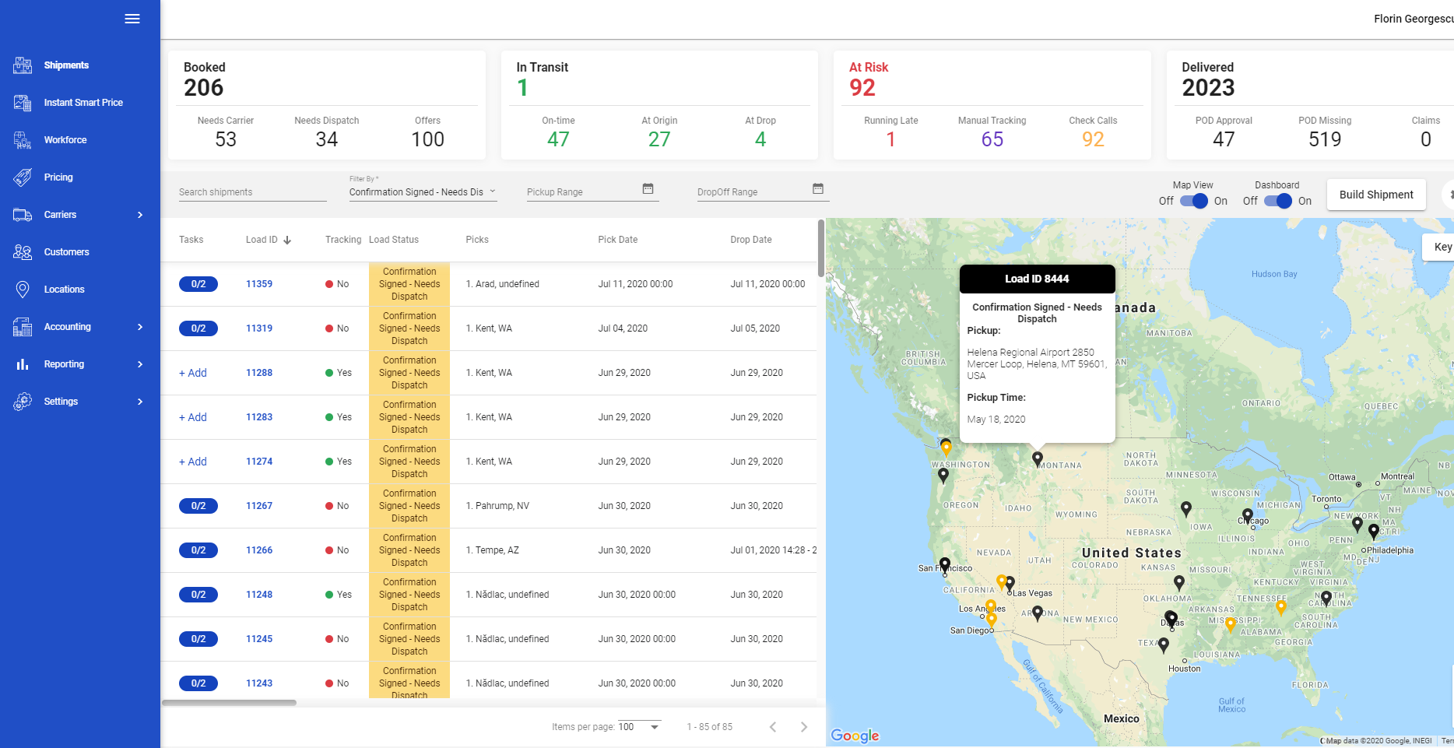Viewport: 1454px width, 748px height.
Task: Open load 11319 link
Action: click(x=259, y=328)
